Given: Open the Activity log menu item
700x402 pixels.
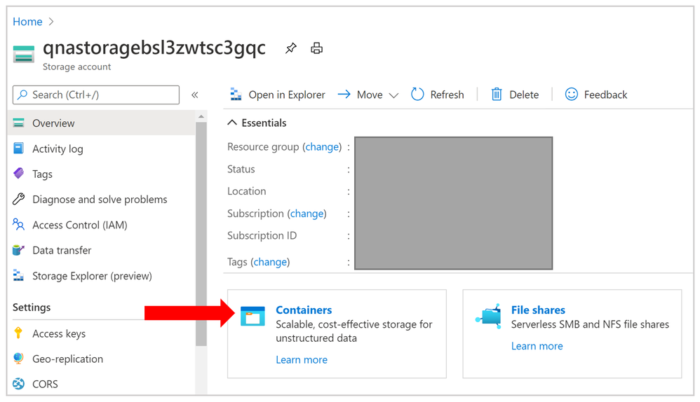Looking at the screenshot, I should tap(58, 148).
